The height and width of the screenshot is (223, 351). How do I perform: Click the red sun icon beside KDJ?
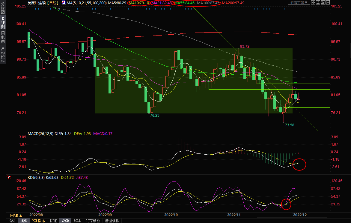point(9,177)
